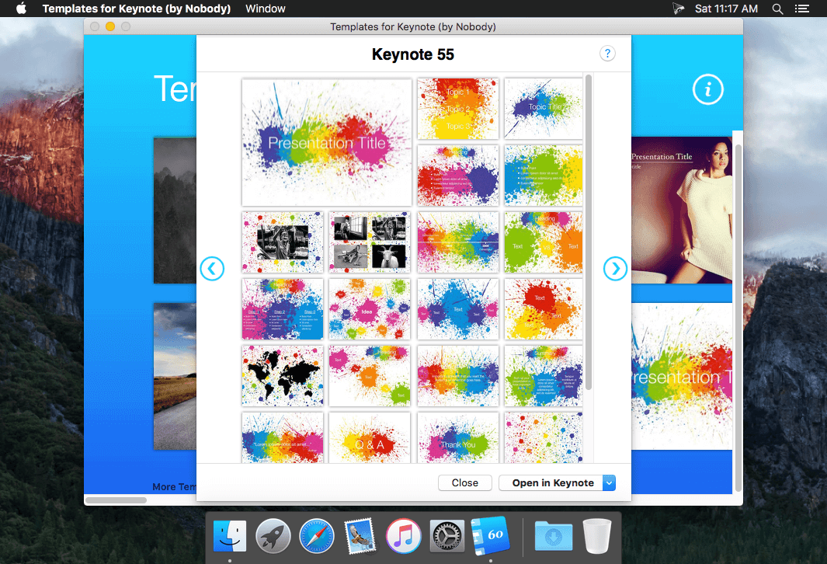The height and width of the screenshot is (564, 827).
Task: Select the pink orange green splatter text slide
Action: (369, 376)
